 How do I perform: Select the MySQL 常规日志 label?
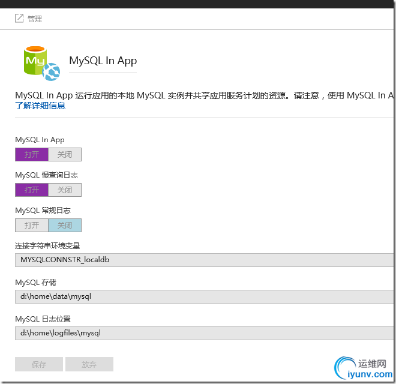pos(43,210)
